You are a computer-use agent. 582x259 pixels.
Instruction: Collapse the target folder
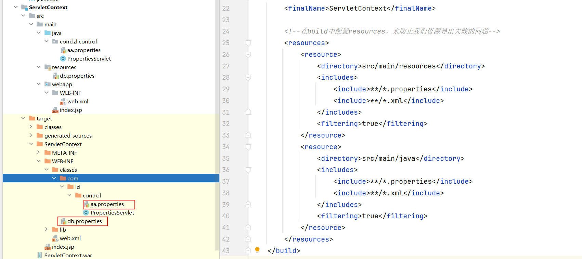coord(23,118)
